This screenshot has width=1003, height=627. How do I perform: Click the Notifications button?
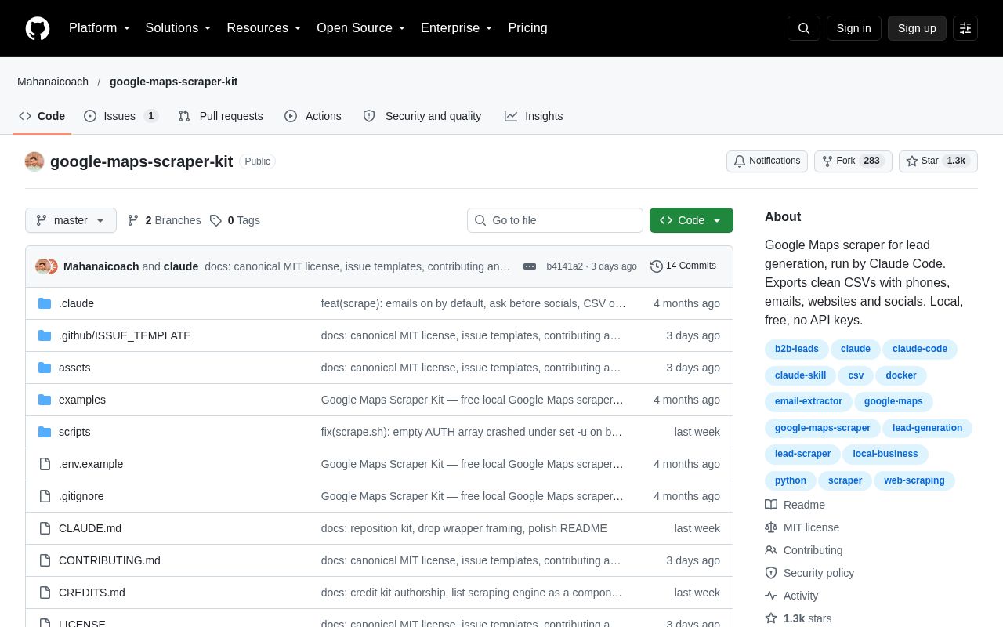tap(767, 161)
